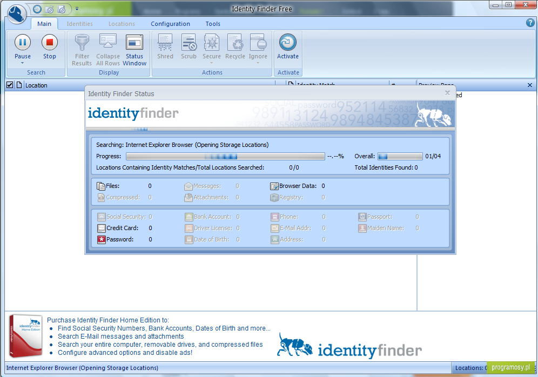Click the third quick access toolbar icon

coord(62,9)
